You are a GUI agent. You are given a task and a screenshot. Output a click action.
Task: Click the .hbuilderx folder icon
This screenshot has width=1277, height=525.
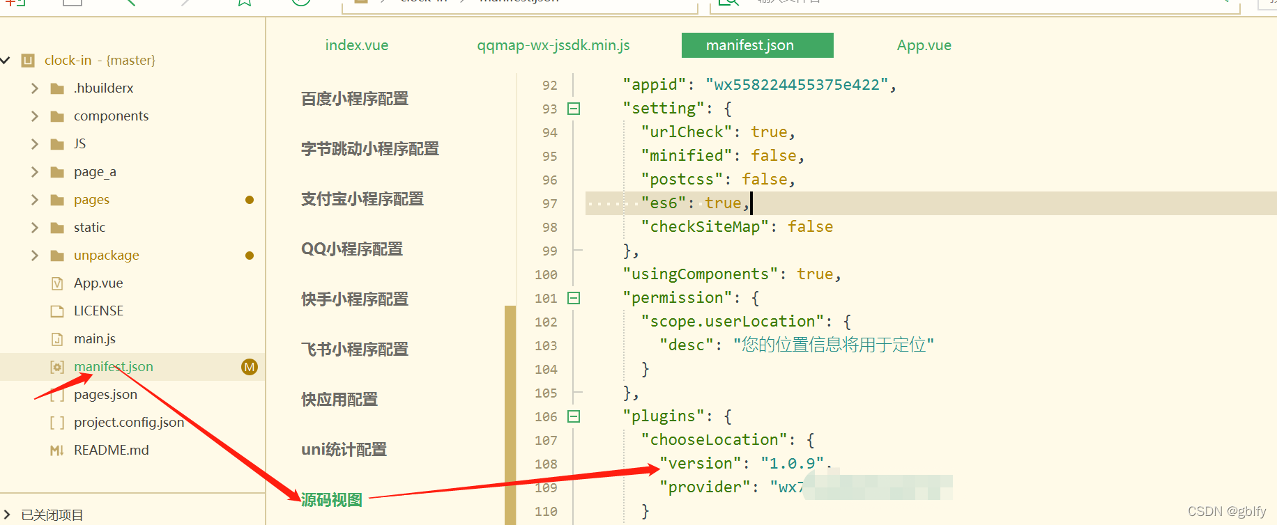(x=58, y=88)
